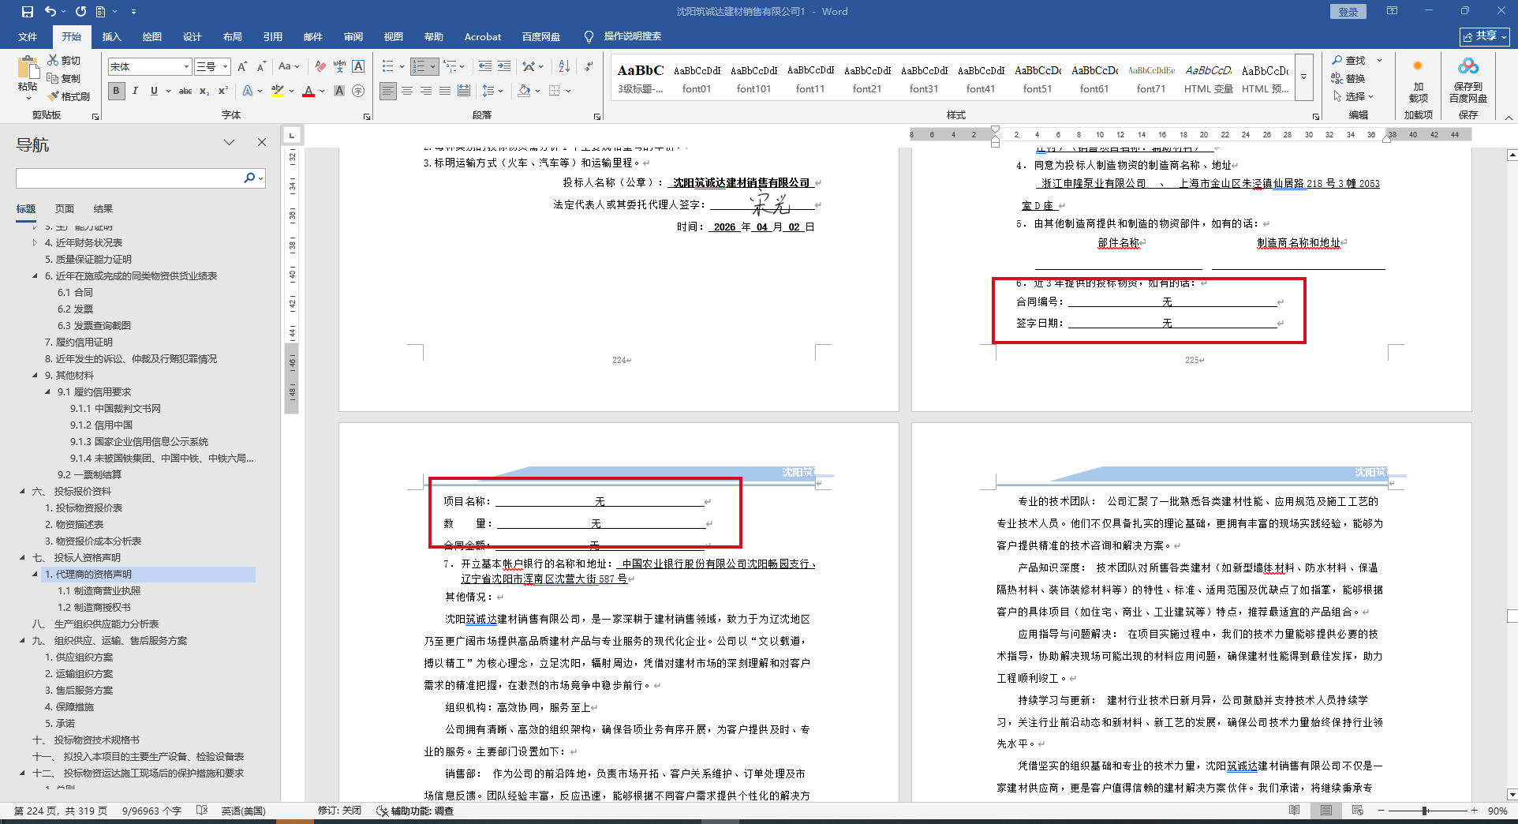Align the paragraph to the right

[426, 91]
